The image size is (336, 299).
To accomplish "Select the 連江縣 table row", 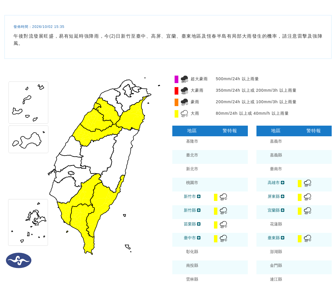I will pos(294,281).
